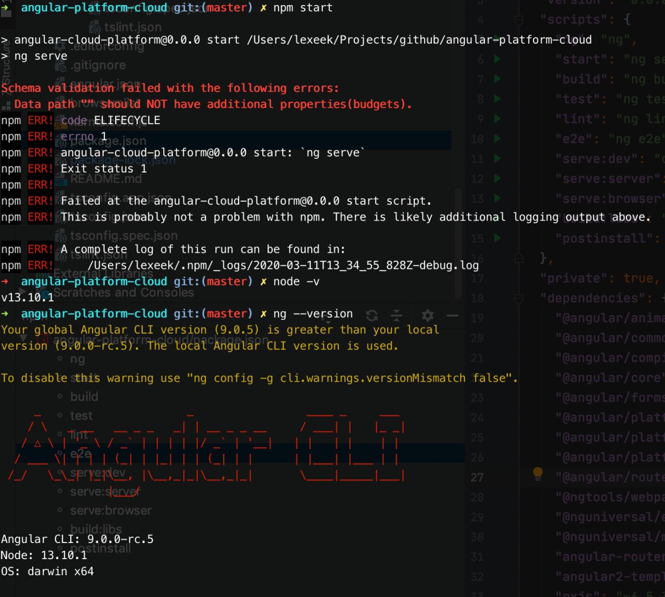Click the fold end marker on line 16

point(518,258)
